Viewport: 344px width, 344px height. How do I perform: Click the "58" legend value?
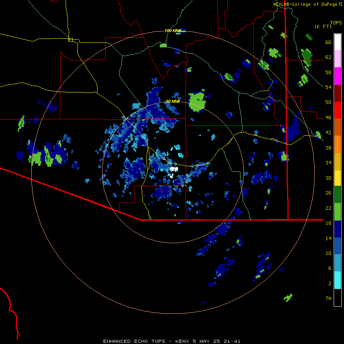click(x=328, y=72)
